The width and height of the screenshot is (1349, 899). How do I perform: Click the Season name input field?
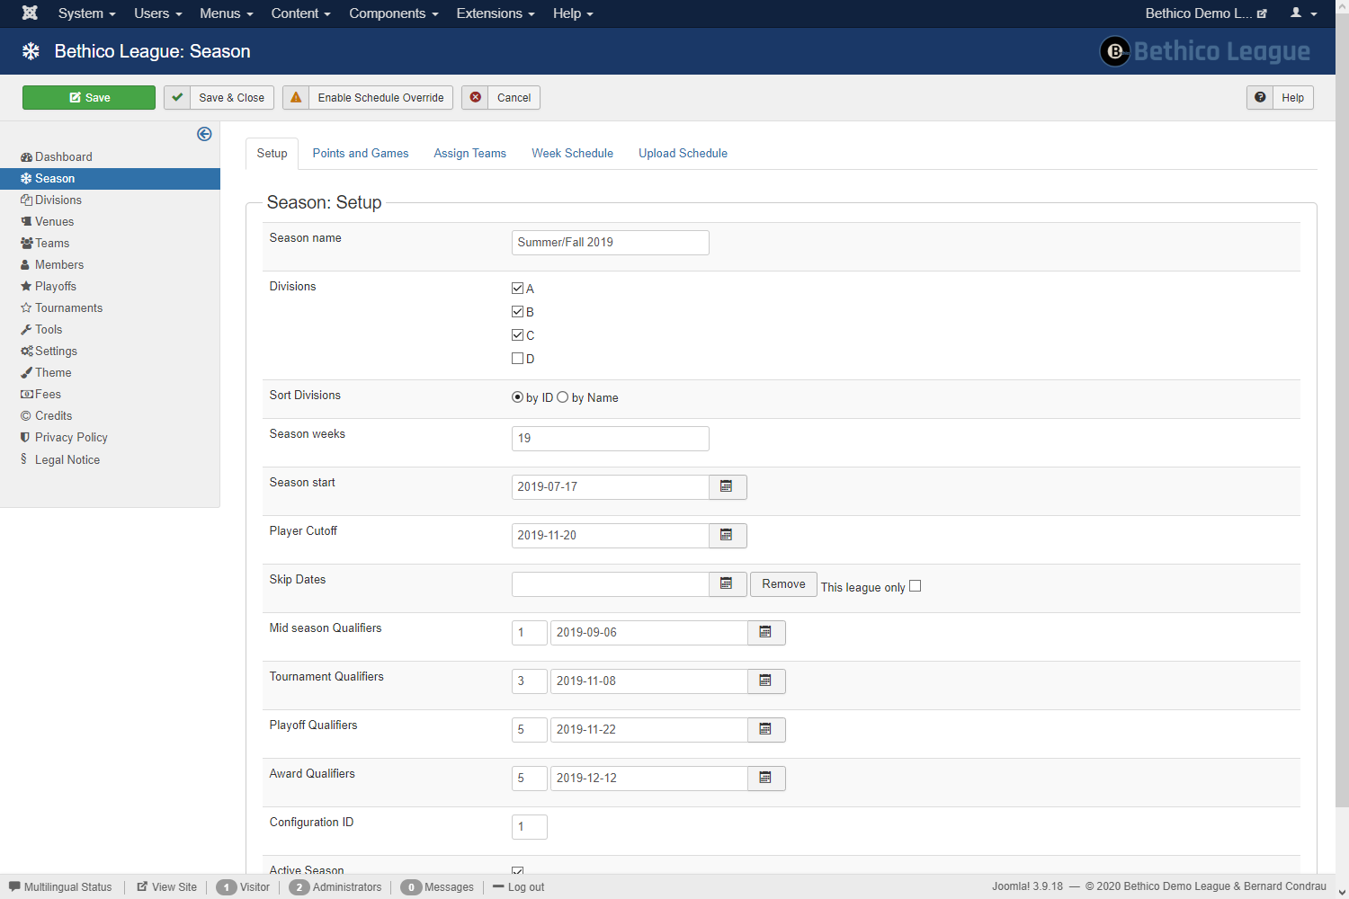[610, 243]
